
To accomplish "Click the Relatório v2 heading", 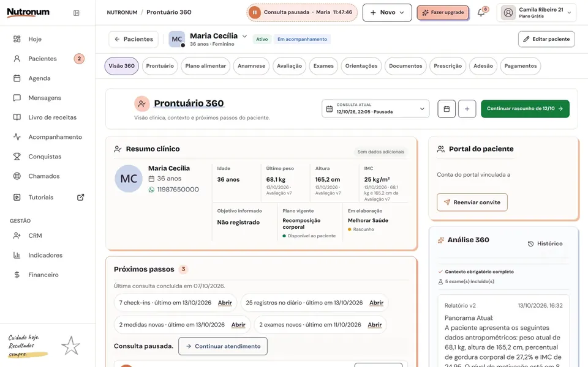I will coord(460,306).
